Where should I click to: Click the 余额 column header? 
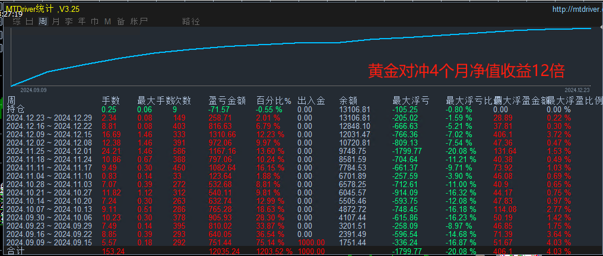click(348, 101)
